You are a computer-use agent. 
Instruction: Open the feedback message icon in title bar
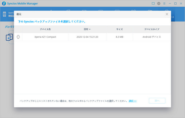tap(153, 3)
